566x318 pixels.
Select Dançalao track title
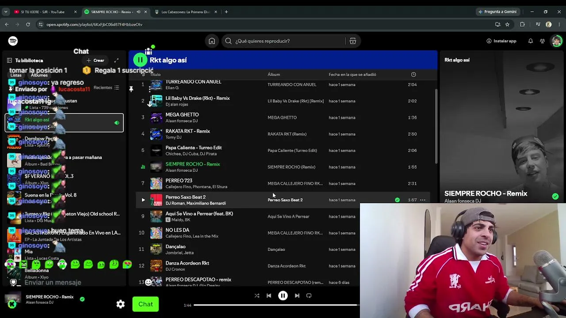click(x=176, y=246)
